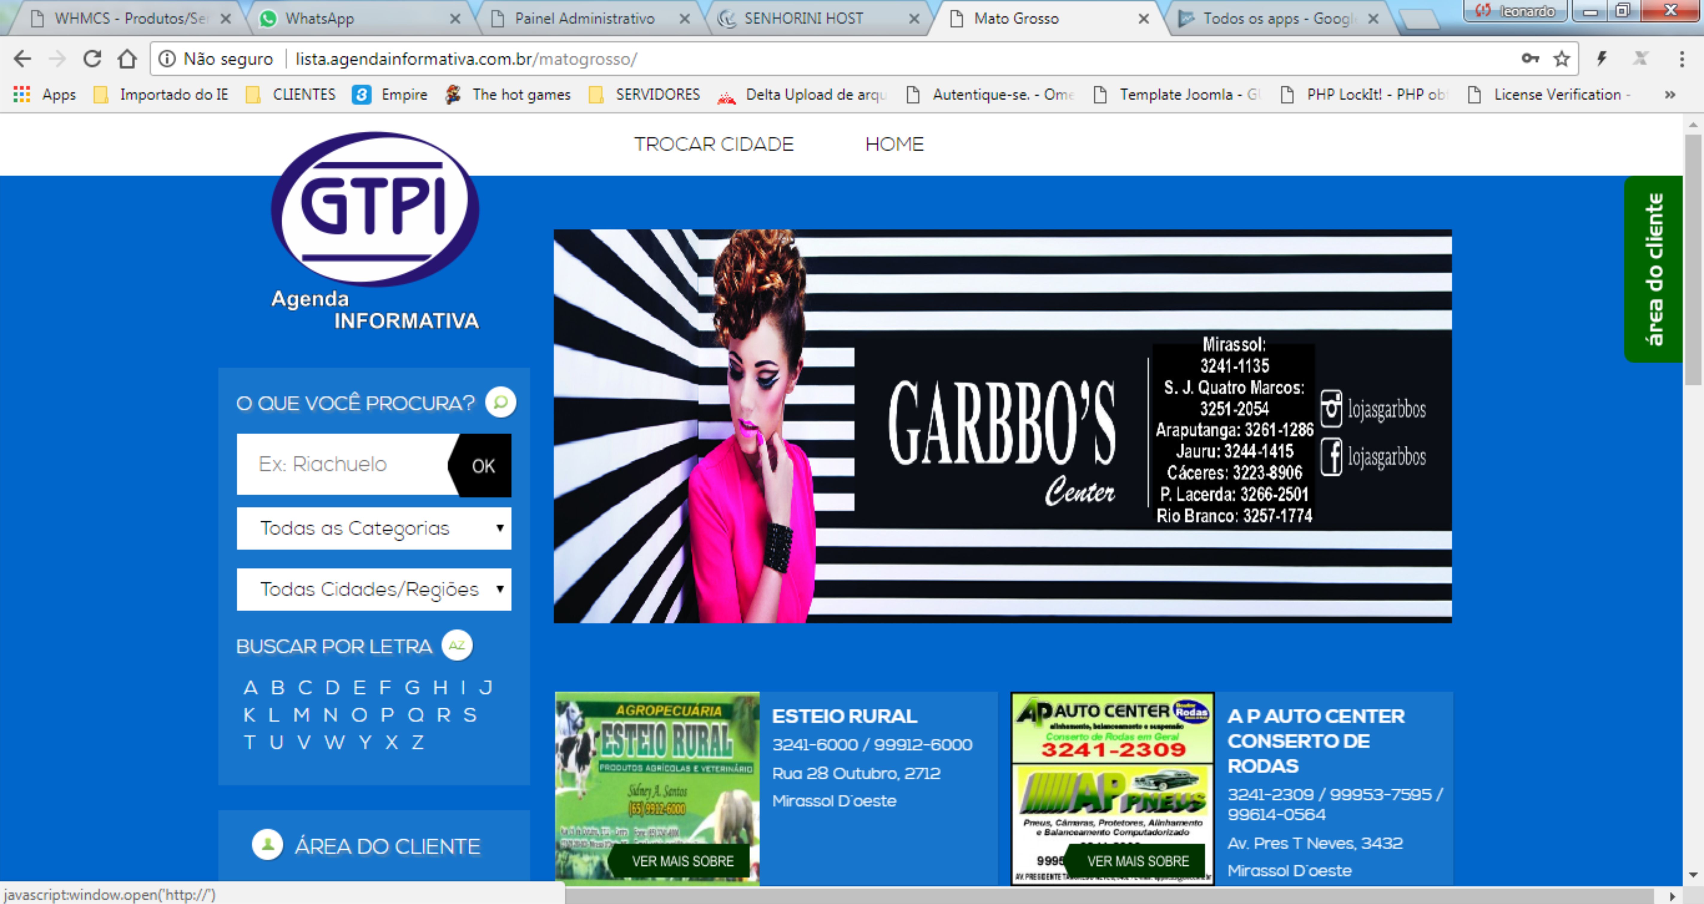Expand the Todas Cidades/Regiões dropdown
This screenshot has height=904, width=1704.
(x=374, y=589)
